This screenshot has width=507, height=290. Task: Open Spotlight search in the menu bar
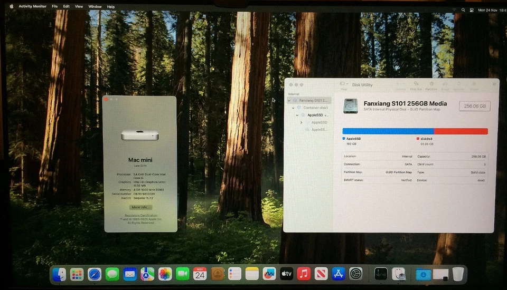[x=463, y=10]
